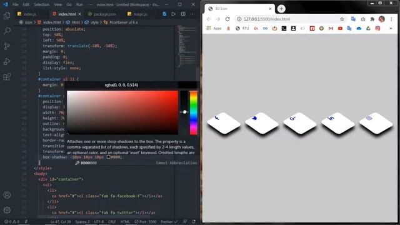Image resolution: width=400 pixels, height=225 pixels.
Task: Open the Apps bookmark shortcut
Action: [x=214, y=28]
